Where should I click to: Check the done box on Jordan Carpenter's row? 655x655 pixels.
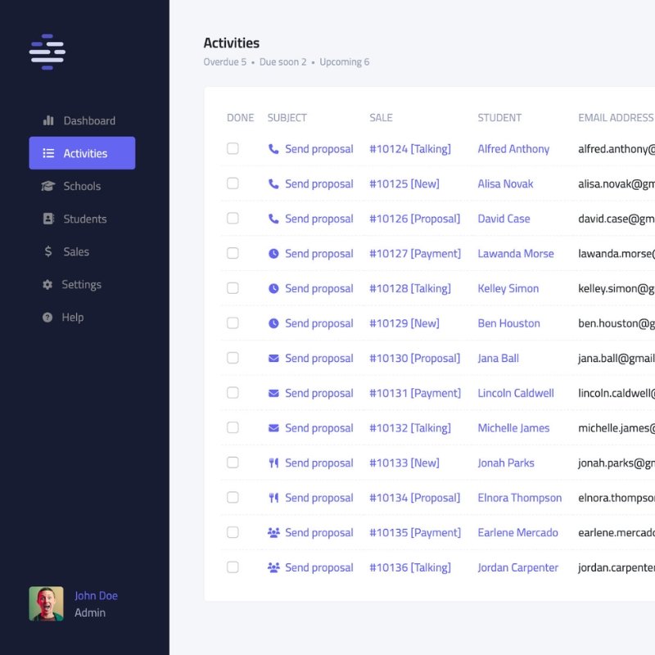point(233,567)
